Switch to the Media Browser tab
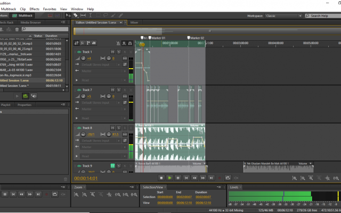The width and height of the screenshot is (341, 213). pos(31,22)
